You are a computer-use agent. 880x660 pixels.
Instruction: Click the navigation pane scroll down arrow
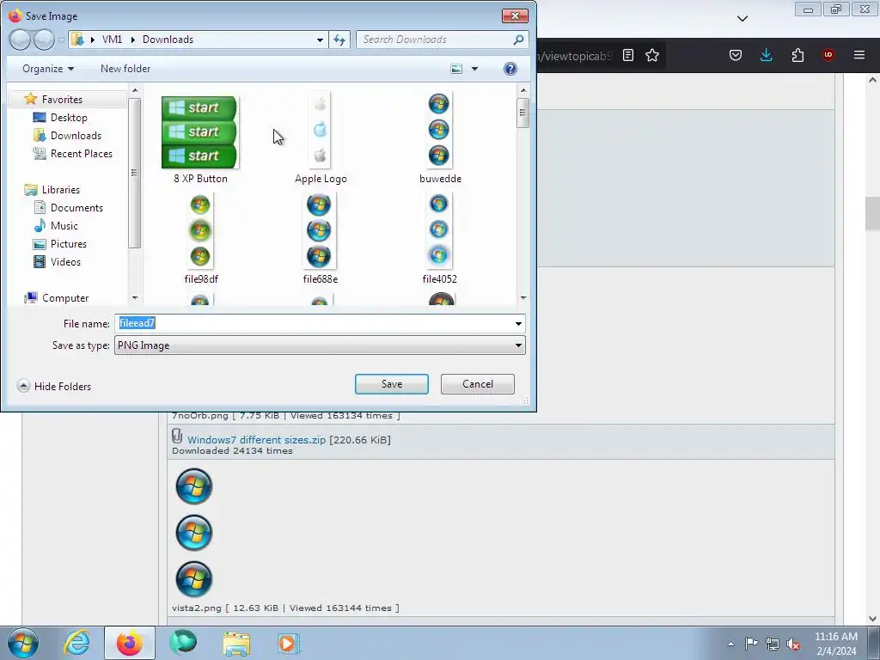[134, 298]
